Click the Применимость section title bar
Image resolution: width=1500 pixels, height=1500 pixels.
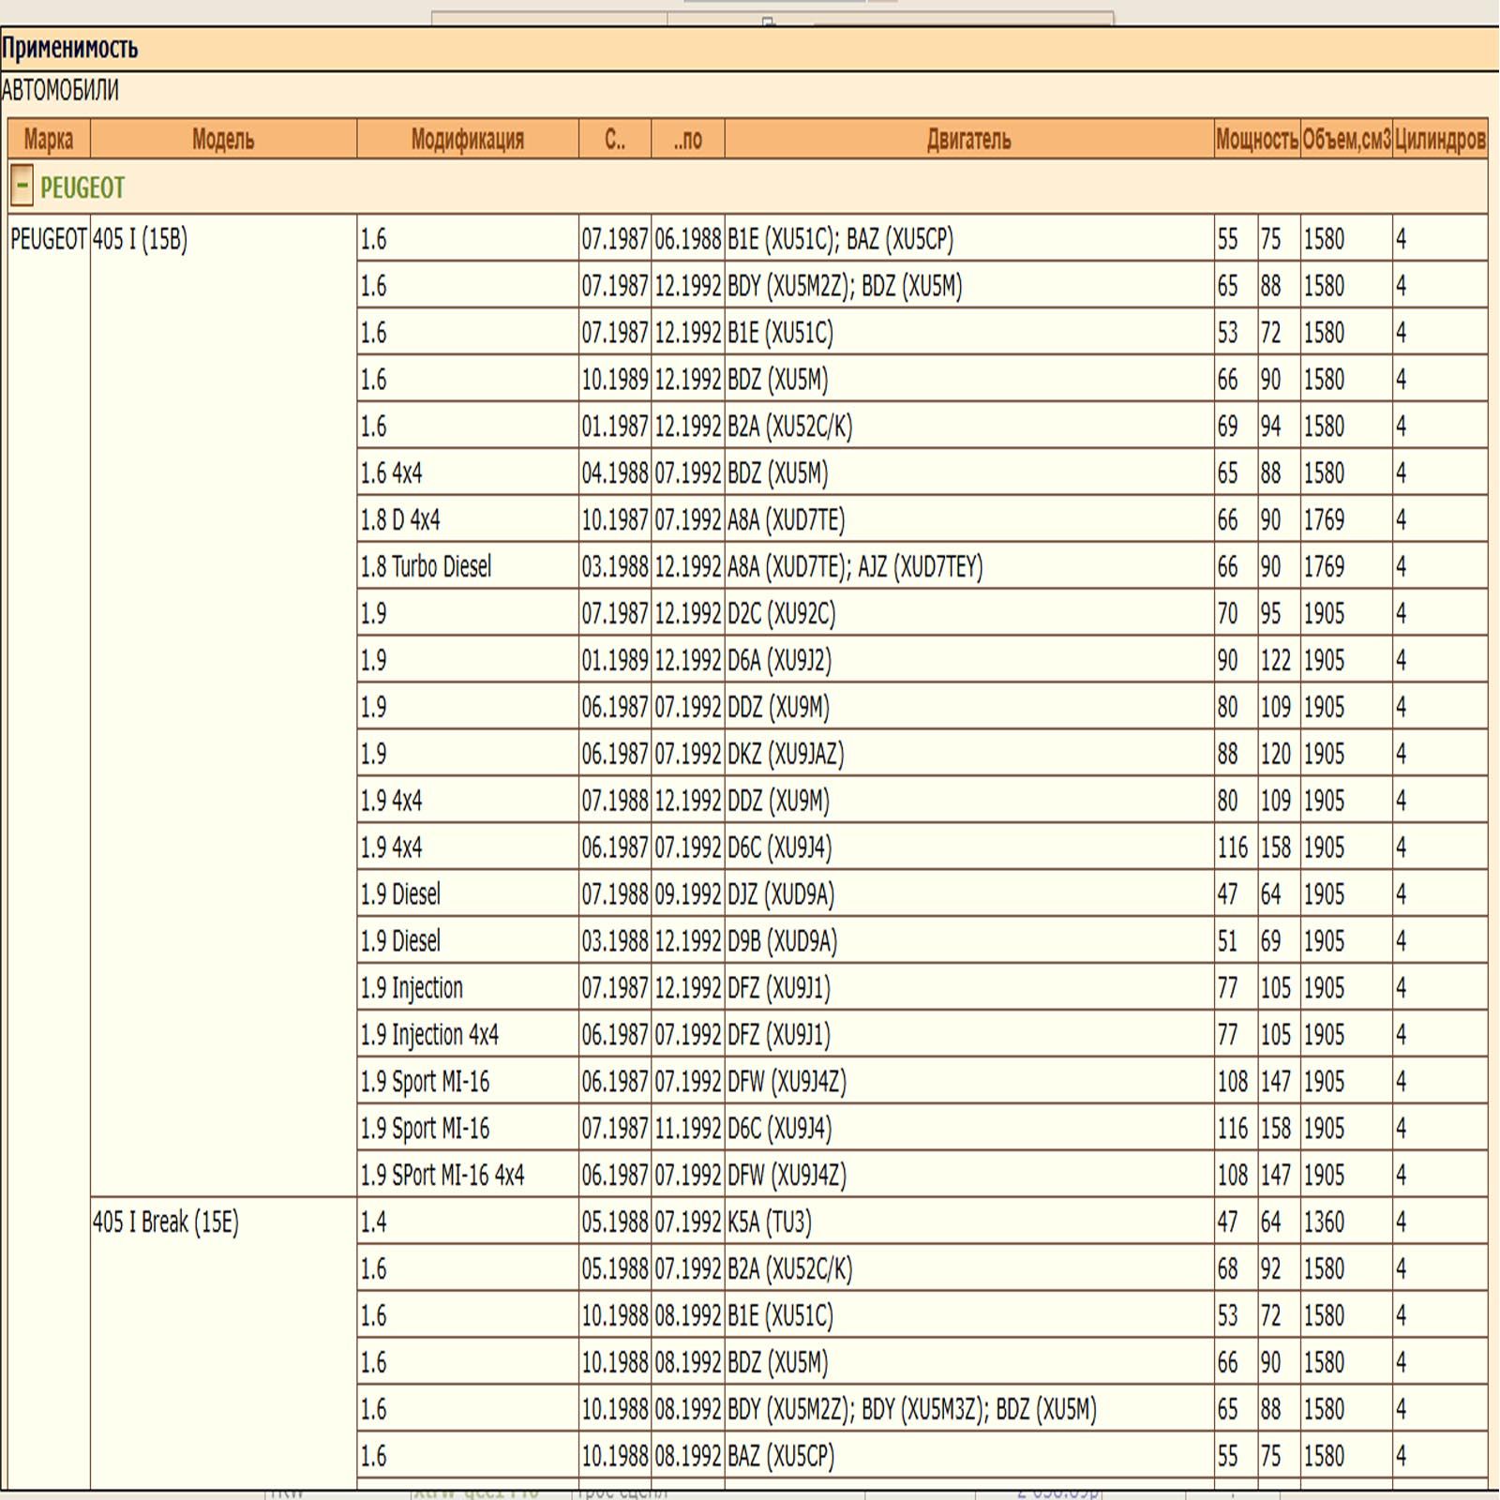point(750,48)
